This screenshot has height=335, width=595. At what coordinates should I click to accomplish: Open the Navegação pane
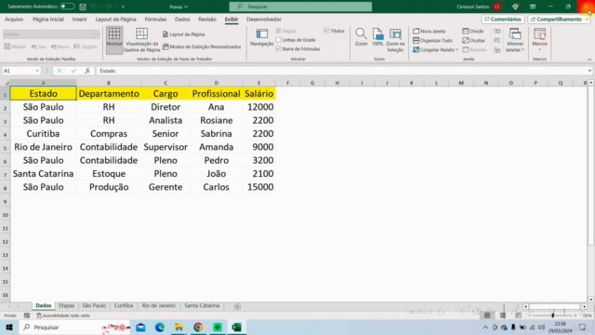click(x=262, y=37)
